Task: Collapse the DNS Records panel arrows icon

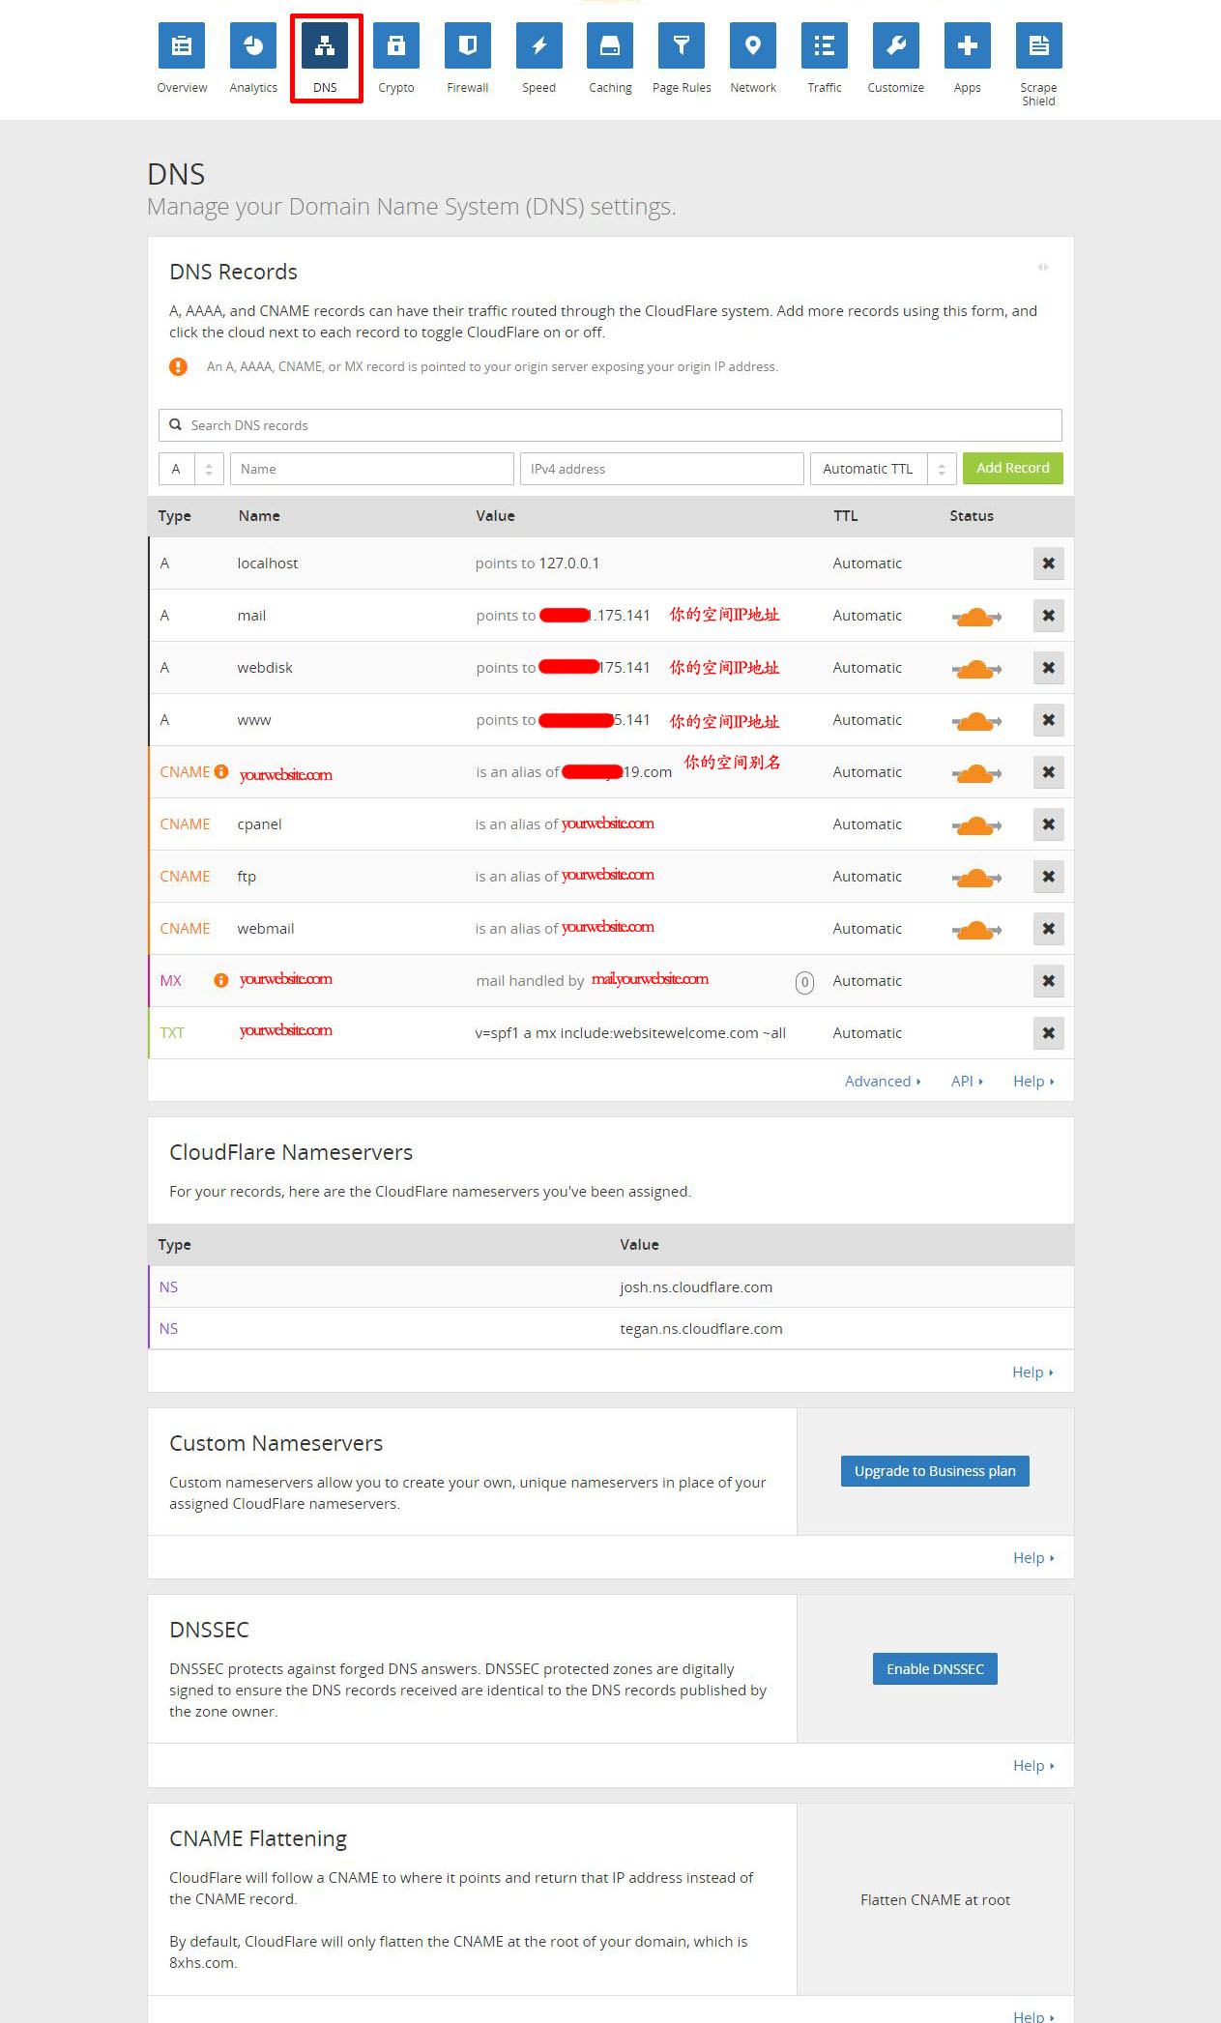Action: click(x=1043, y=267)
